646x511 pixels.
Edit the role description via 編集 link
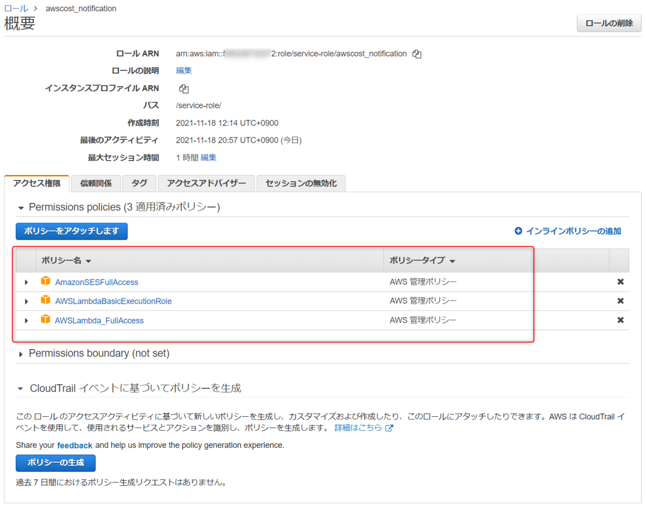[184, 71]
